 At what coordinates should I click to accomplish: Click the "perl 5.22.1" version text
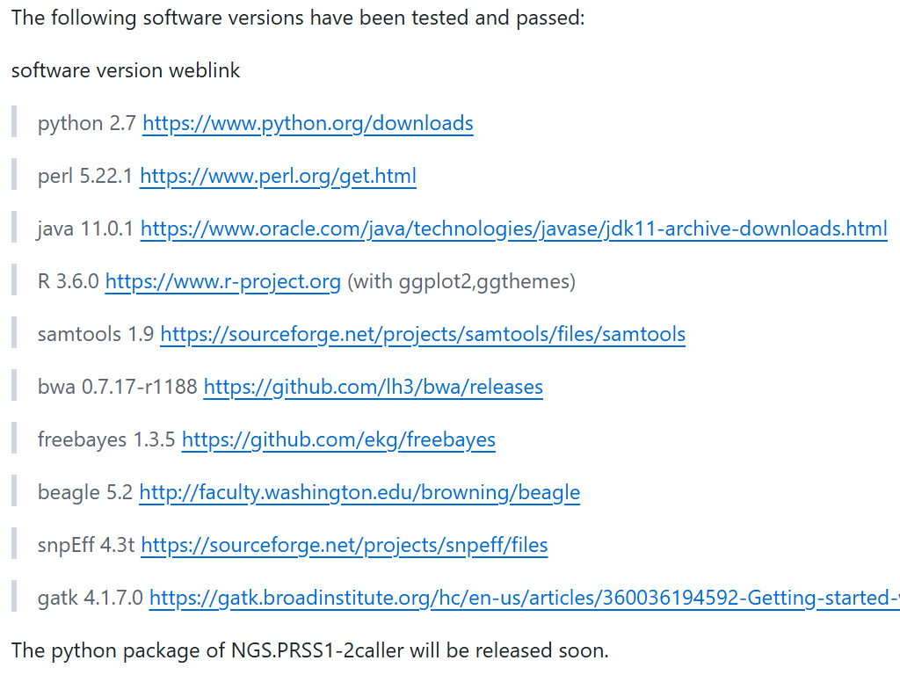tap(85, 177)
